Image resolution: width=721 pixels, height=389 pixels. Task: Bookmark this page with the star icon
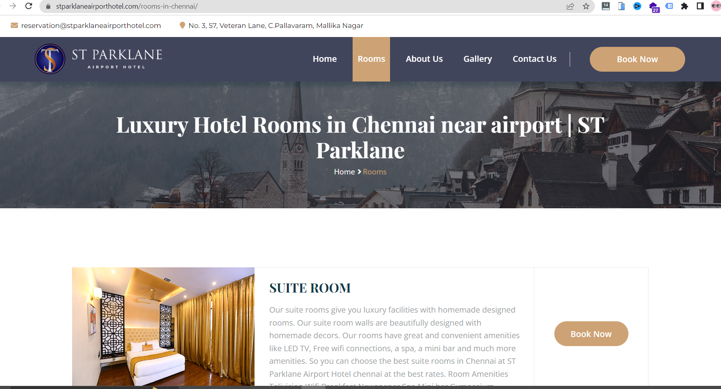click(586, 6)
